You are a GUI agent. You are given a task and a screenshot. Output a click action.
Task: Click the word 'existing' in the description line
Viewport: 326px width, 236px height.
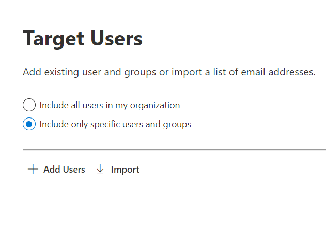pyautogui.click(x=60, y=72)
